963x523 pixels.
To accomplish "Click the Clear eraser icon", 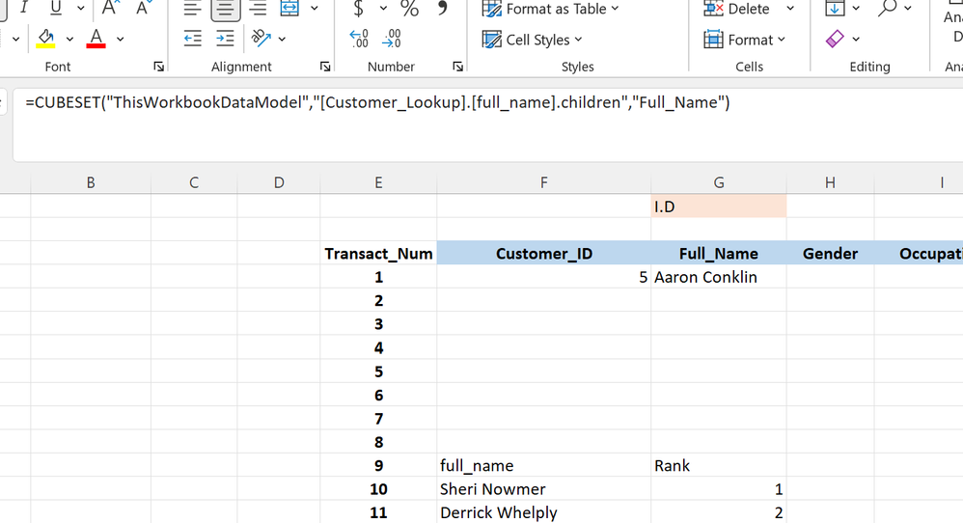I will point(835,40).
